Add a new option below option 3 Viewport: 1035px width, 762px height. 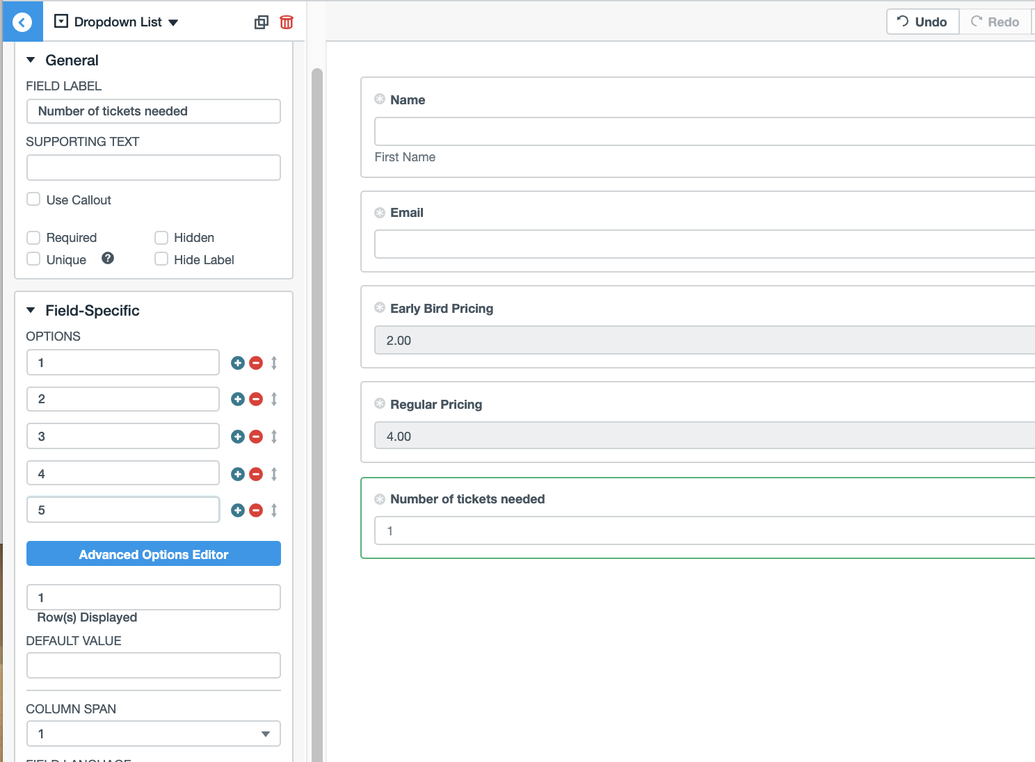tap(237, 436)
